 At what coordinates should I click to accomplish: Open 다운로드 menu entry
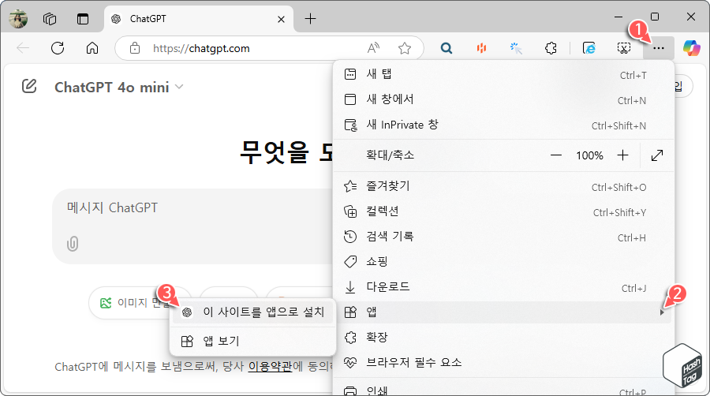tap(503, 287)
